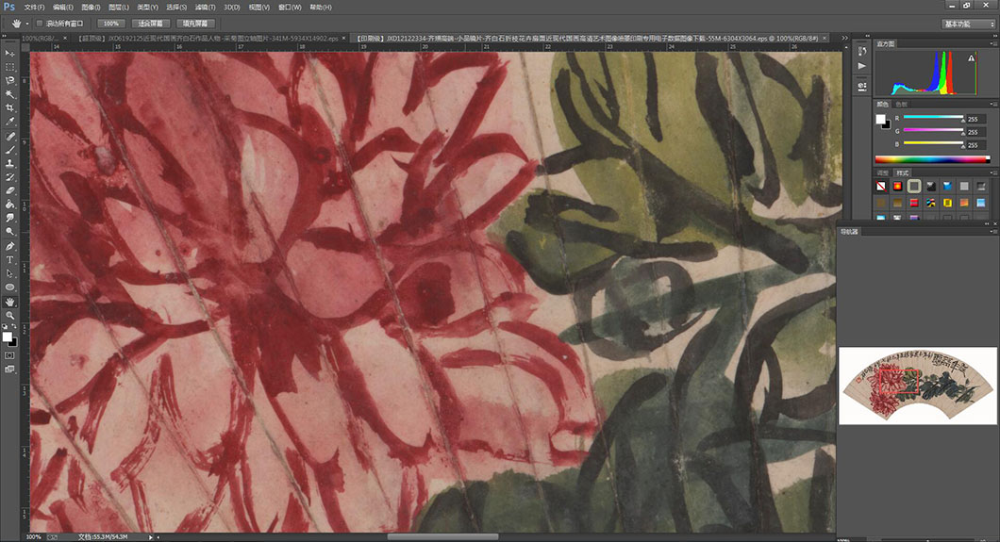Open the 图层(L) menu
This screenshot has width=1000, height=542.
pos(118,7)
